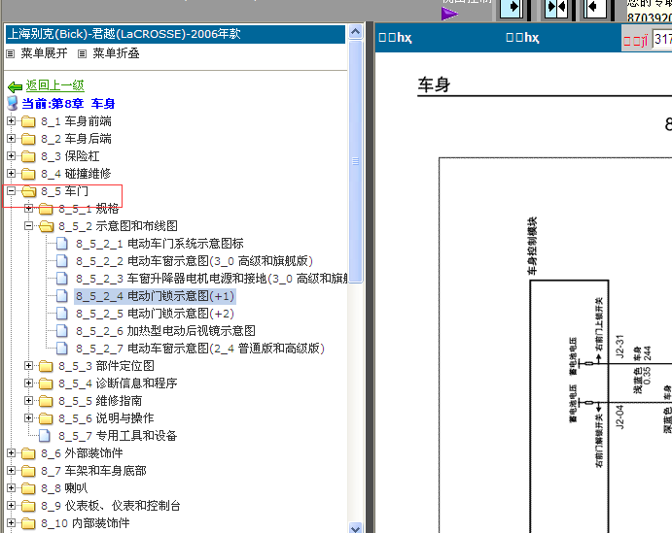
Task: Click the computer icon beside 当前:第8章
Action: pyautogui.click(x=13, y=103)
